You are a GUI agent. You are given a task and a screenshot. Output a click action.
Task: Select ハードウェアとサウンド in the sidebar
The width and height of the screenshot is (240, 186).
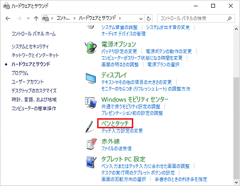tap(31, 64)
